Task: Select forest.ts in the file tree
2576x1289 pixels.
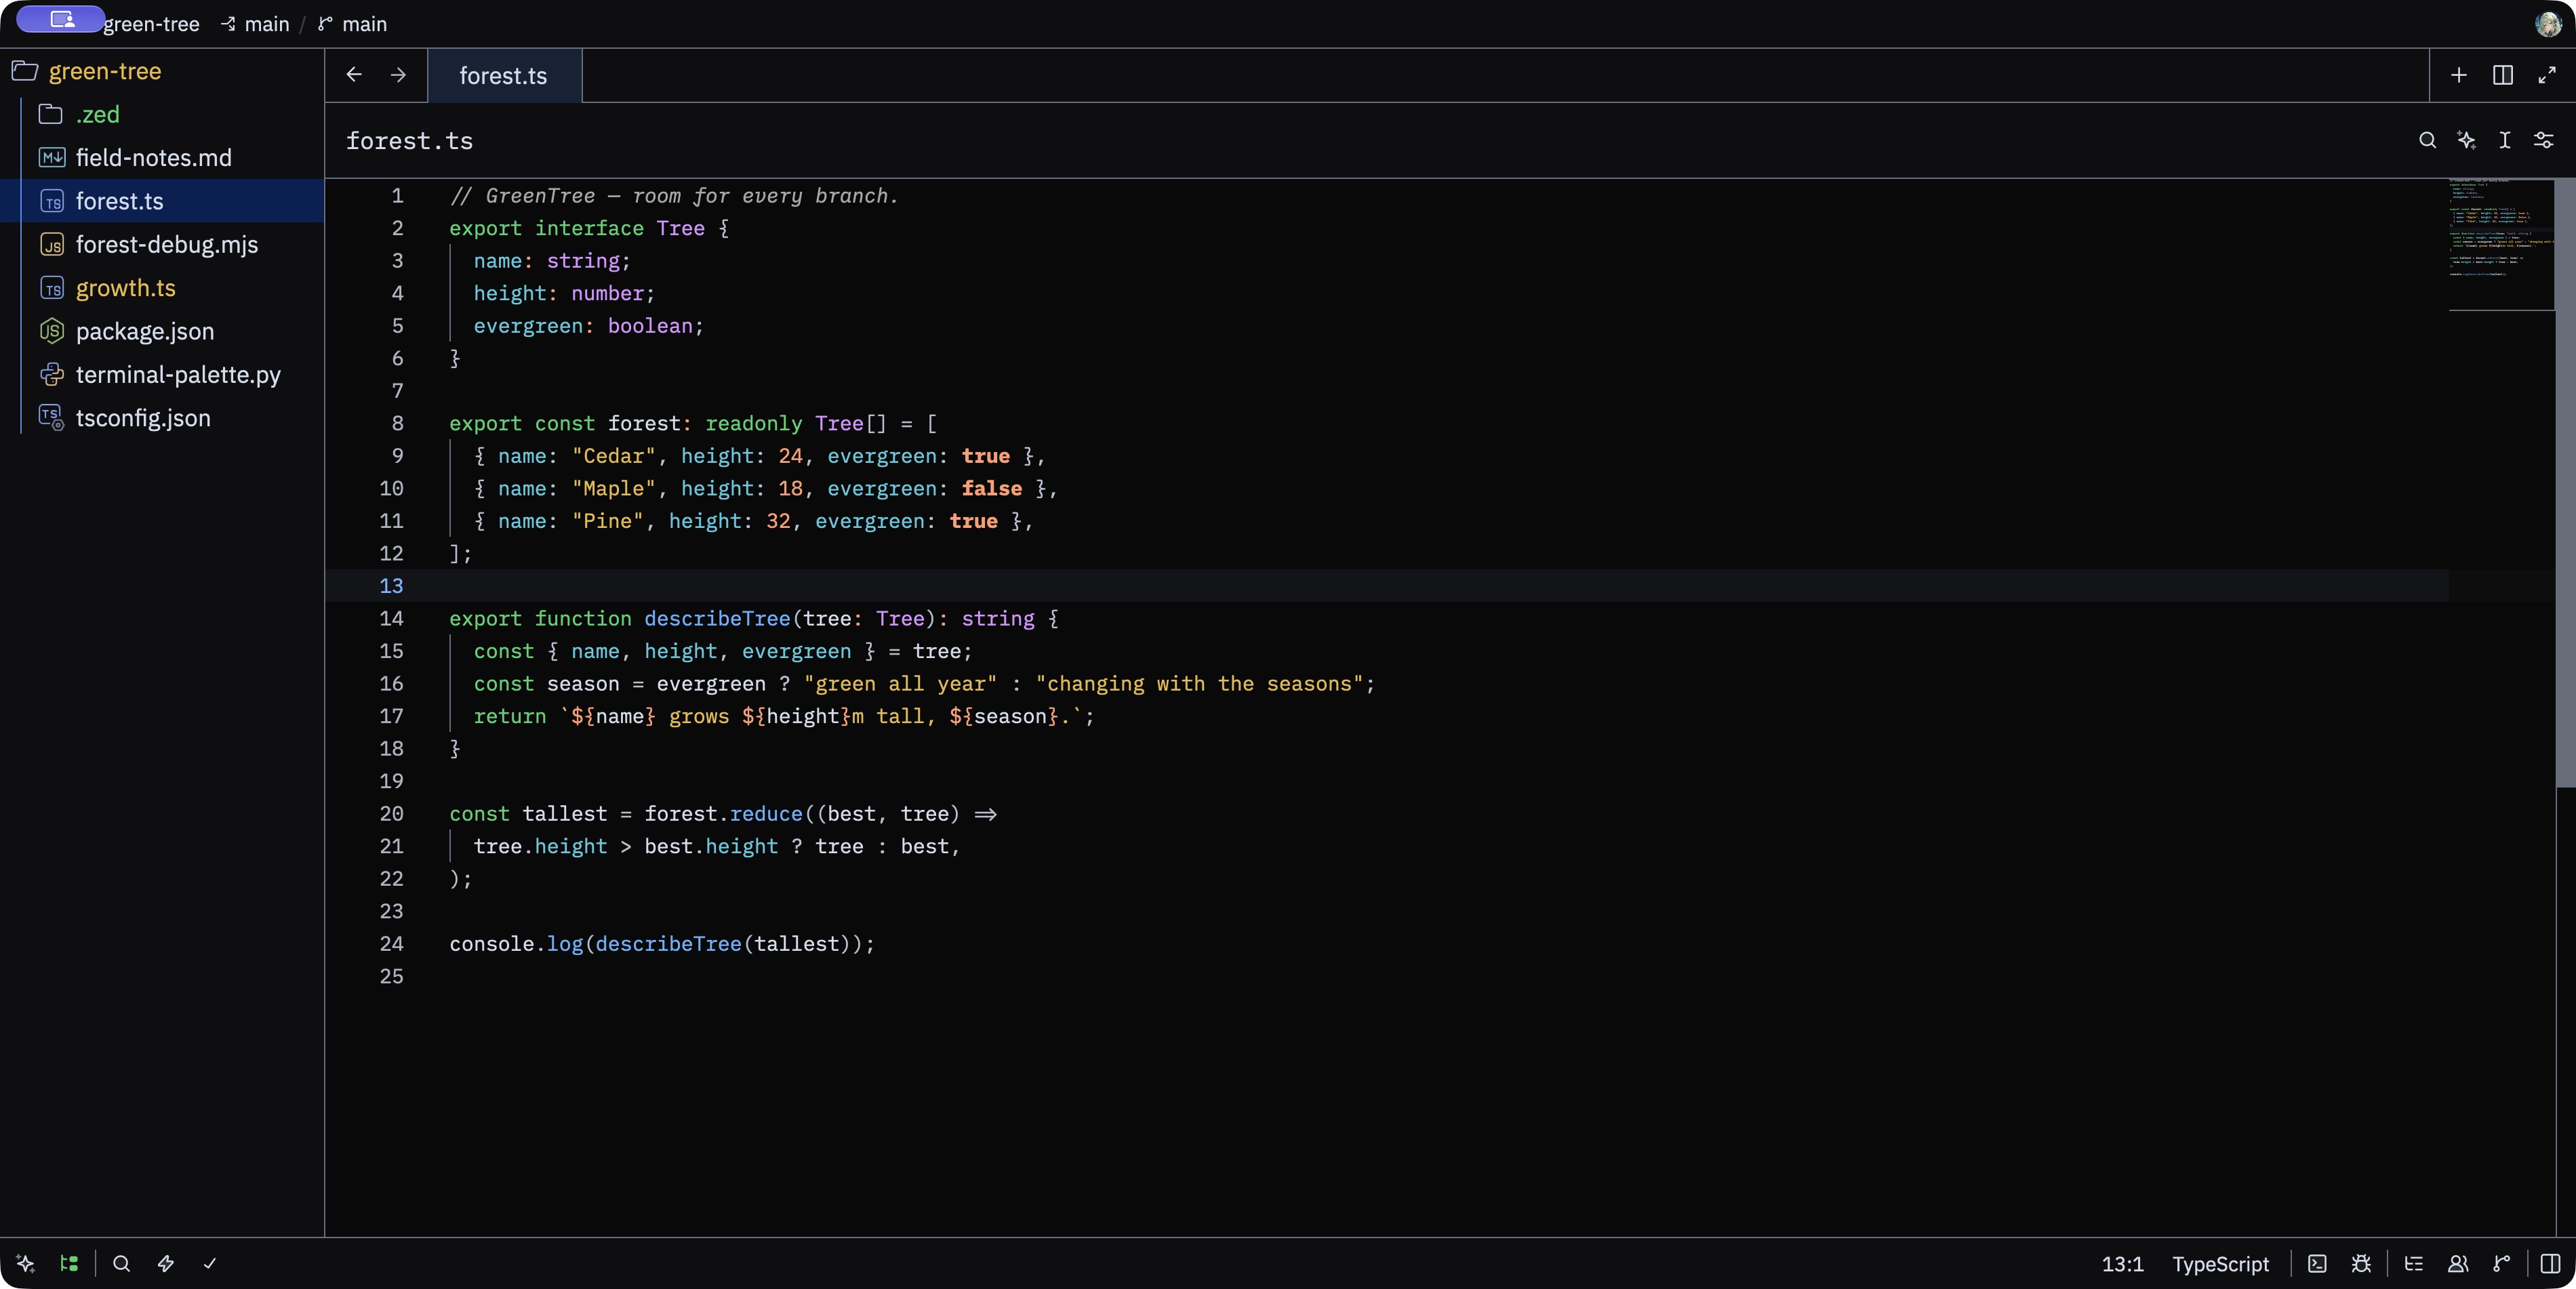Action: point(162,201)
